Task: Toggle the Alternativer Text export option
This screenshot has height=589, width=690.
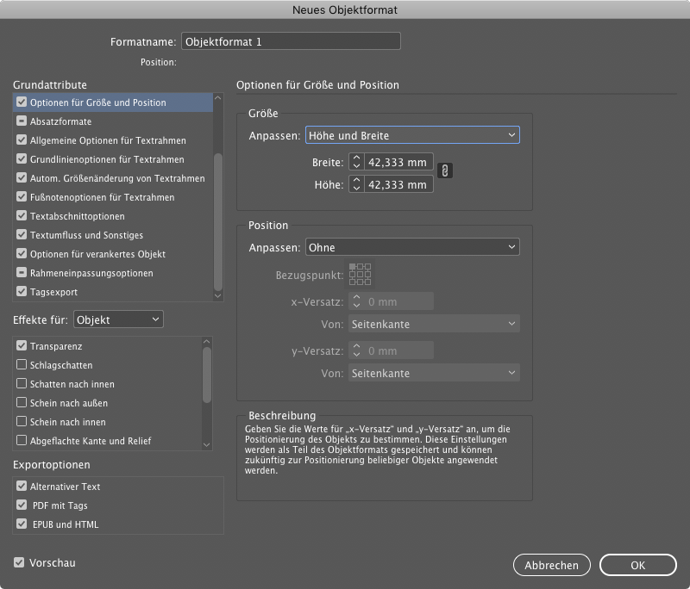Action: [20, 487]
